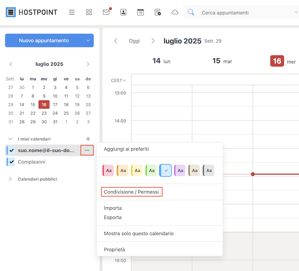299x271 pixels.
Task: Pick the pink color swatch
Action: tap(108, 170)
